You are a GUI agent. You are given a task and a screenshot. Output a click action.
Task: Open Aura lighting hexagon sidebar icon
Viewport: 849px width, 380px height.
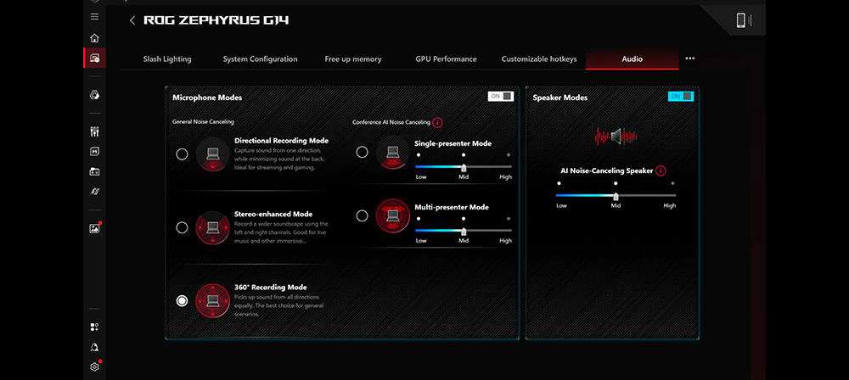[x=95, y=95]
